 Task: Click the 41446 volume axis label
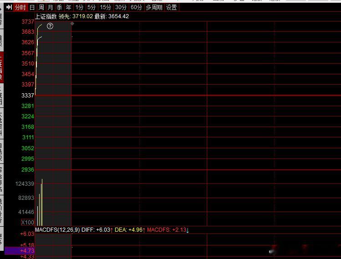[26, 212]
